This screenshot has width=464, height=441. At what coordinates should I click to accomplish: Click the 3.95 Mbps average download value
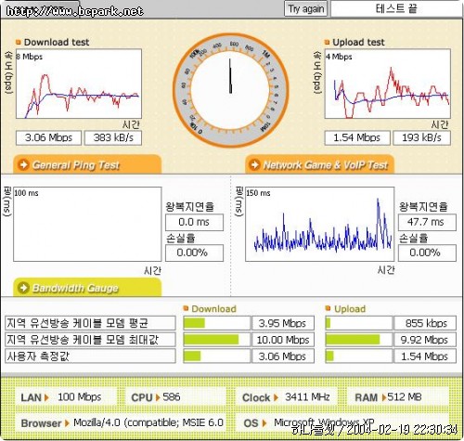[x=283, y=323]
